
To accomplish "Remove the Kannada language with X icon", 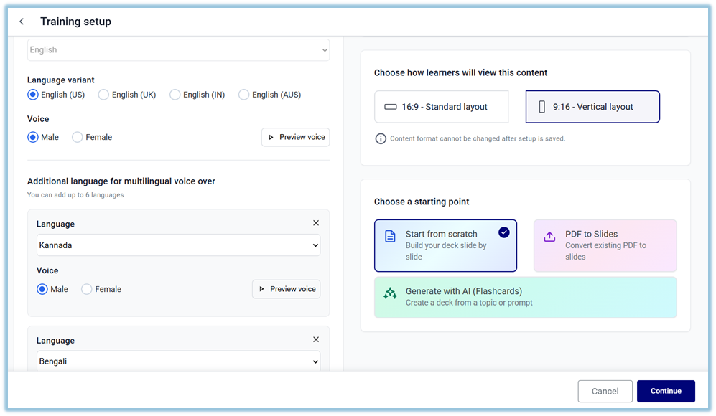I will [316, 223].
